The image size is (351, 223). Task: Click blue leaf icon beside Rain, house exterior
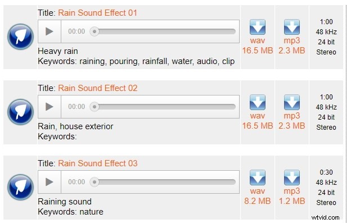pos(20,112)
